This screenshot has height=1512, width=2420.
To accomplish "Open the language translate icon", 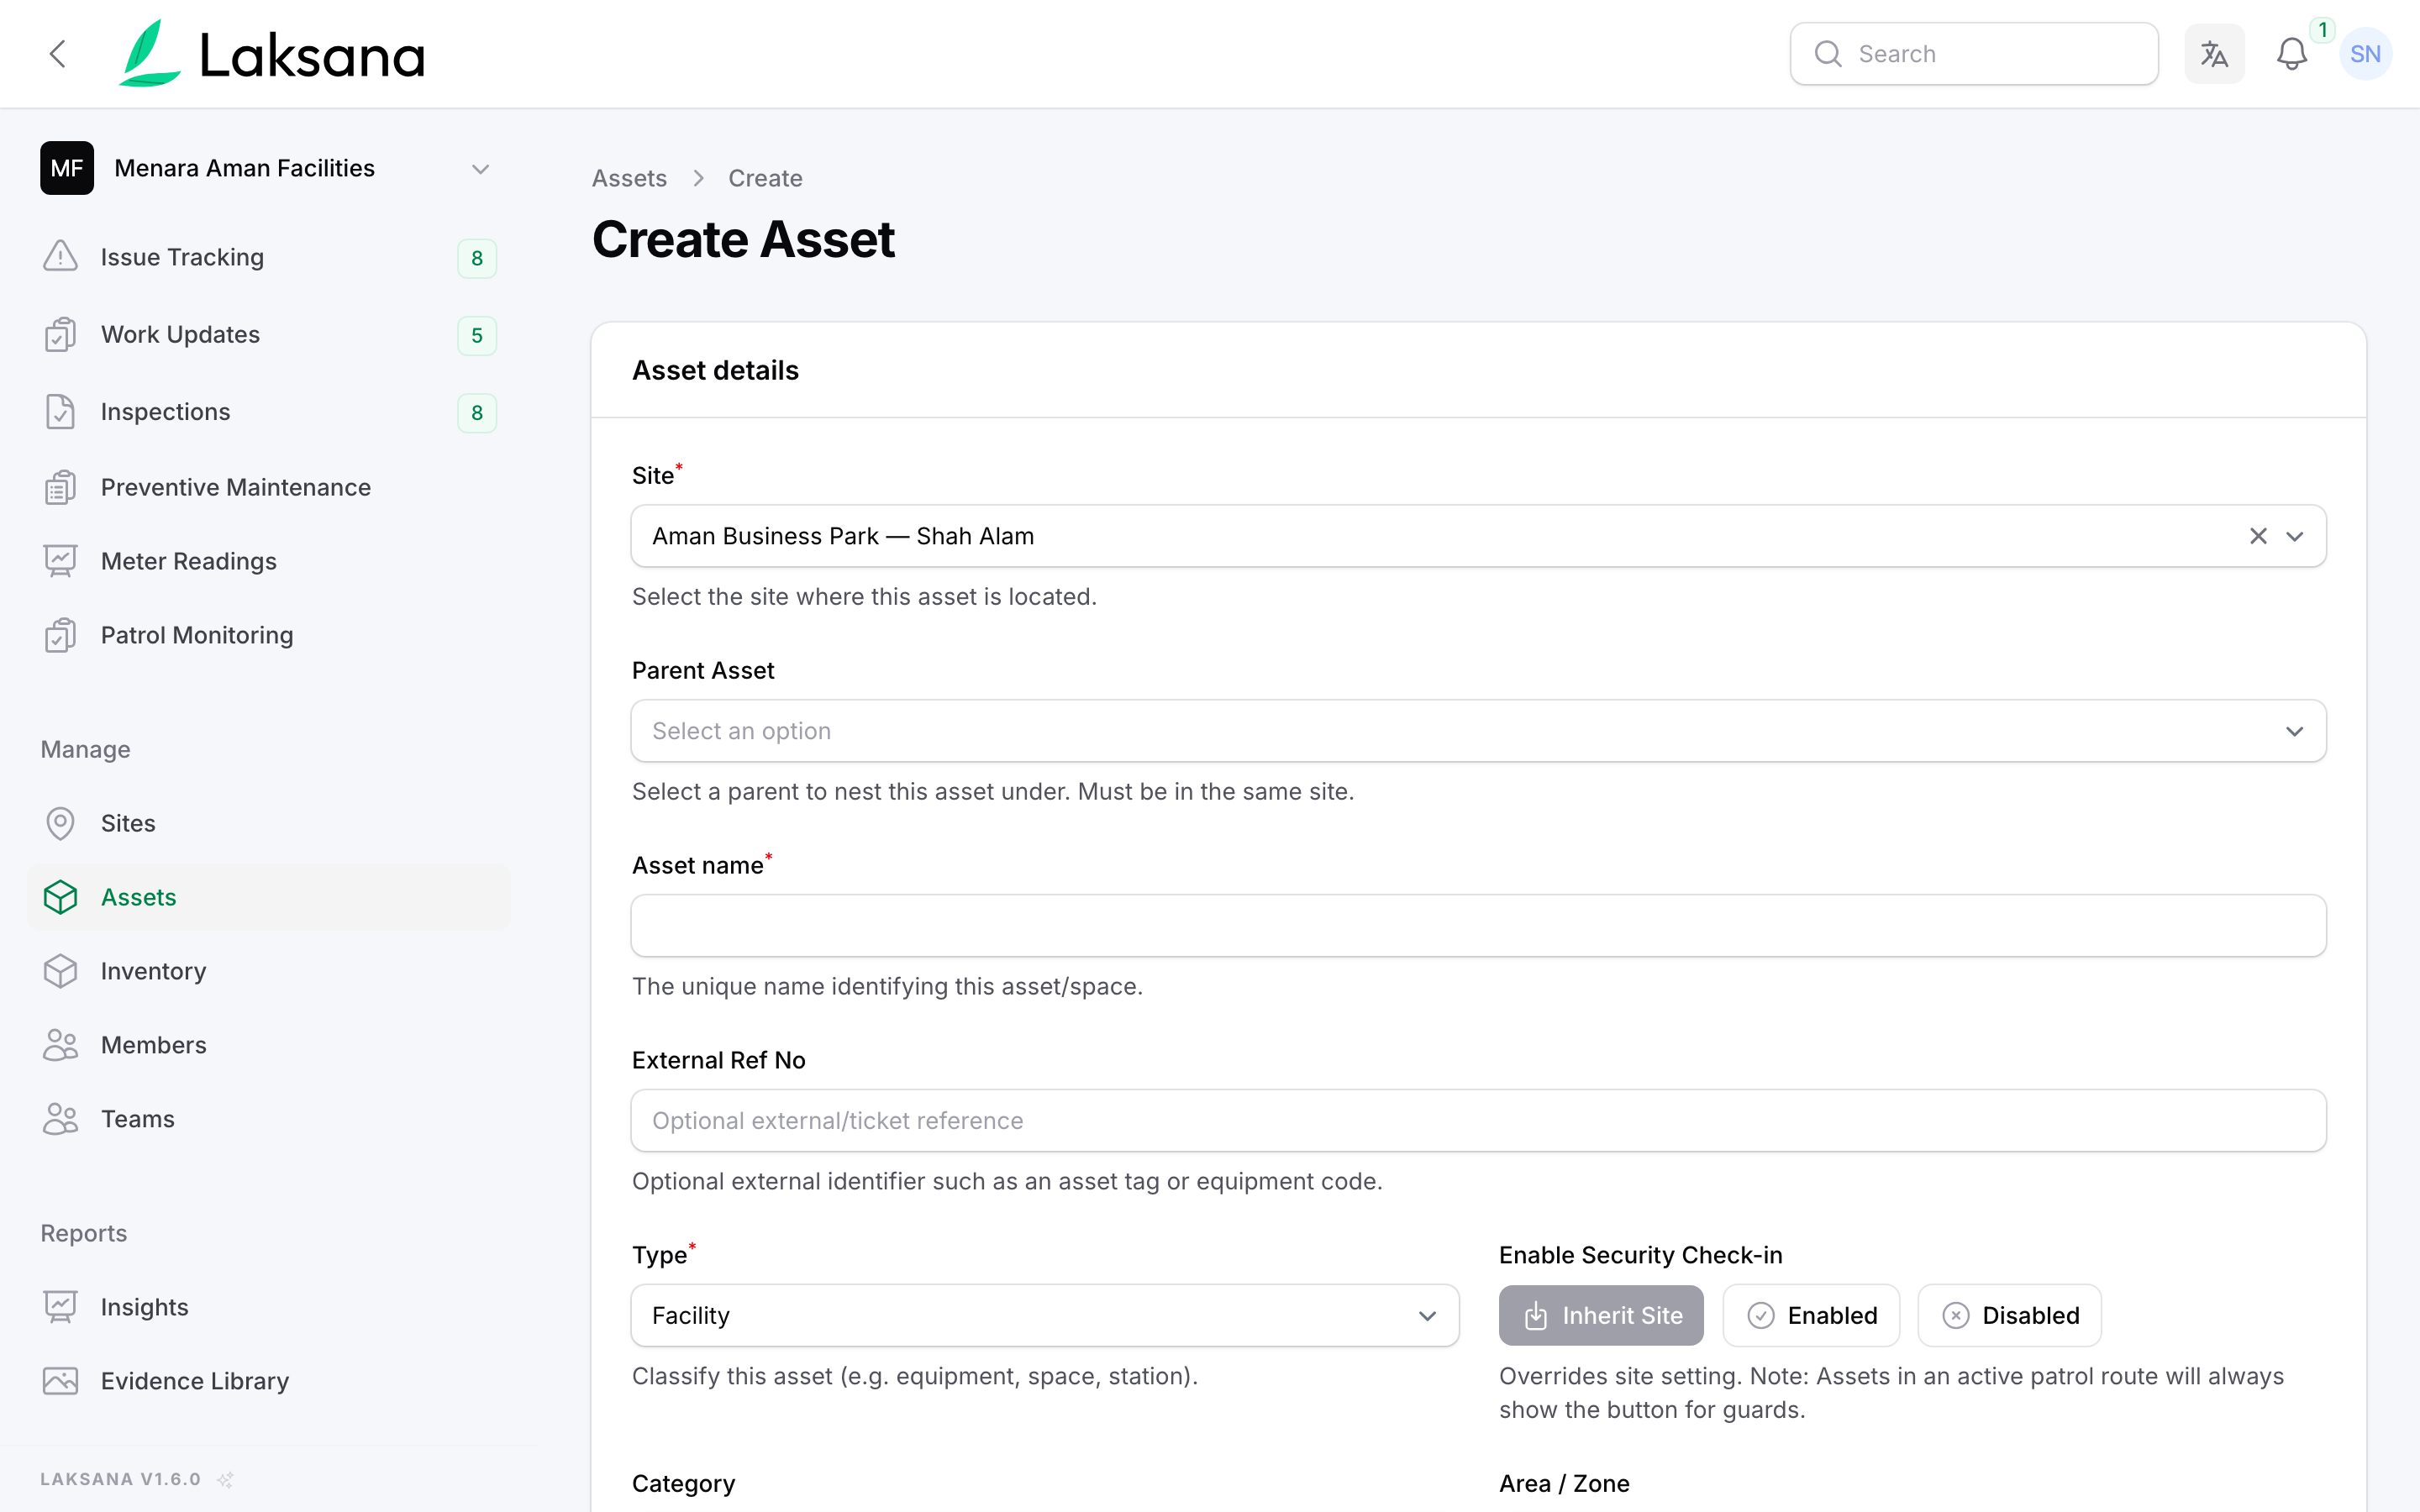I will pyautogui.click(x=2214, y=54).
